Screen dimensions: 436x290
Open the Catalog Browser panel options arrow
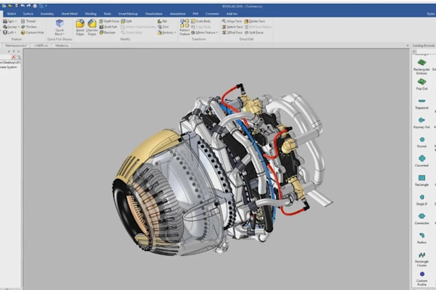click(x=408, y=45)
